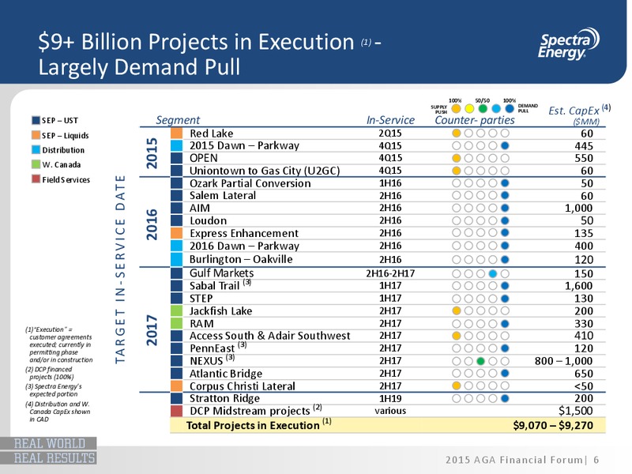Click the AIM project name
632x474 pixels.
pyautogui.click(x=200, y=208)
